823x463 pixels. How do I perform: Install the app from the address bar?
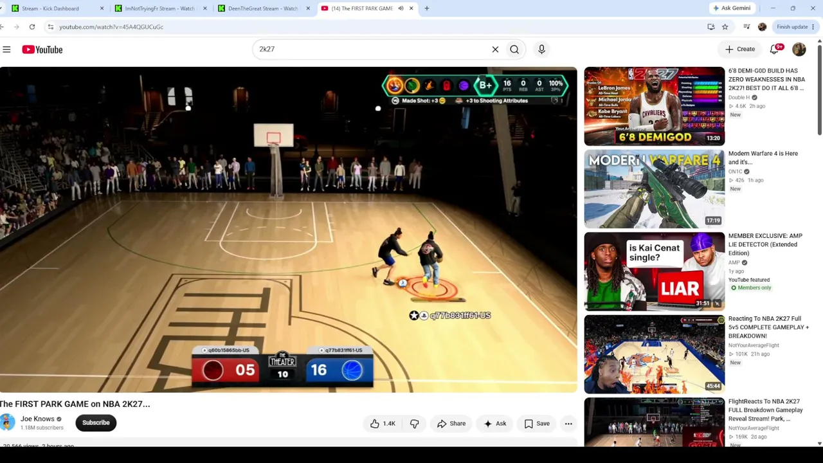click(x=710, y=27)
